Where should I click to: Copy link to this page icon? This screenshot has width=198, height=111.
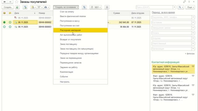(184, 2)
